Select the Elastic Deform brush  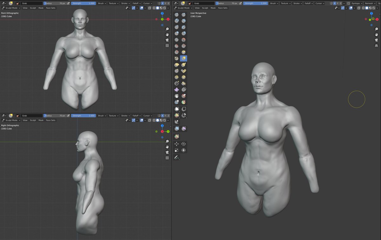[177, 65]
